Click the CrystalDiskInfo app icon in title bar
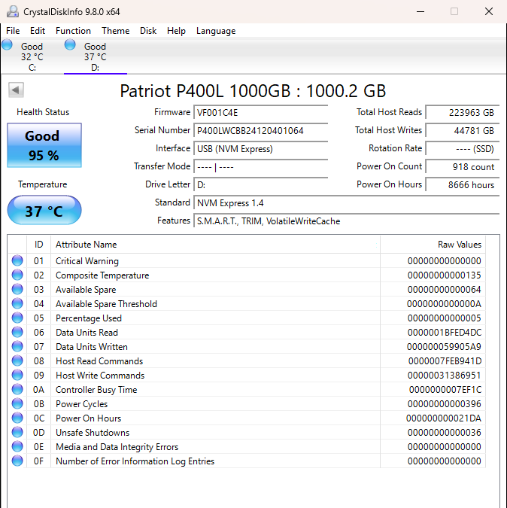 pos(13,11)
